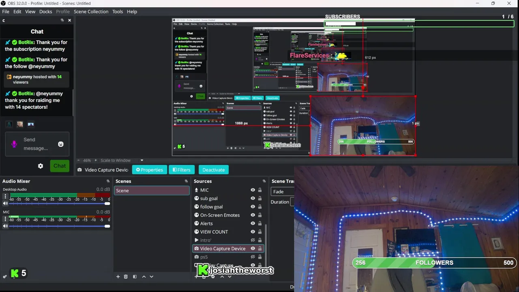Hide the Alerts source

pyautogui.click(x=253, y=223)
